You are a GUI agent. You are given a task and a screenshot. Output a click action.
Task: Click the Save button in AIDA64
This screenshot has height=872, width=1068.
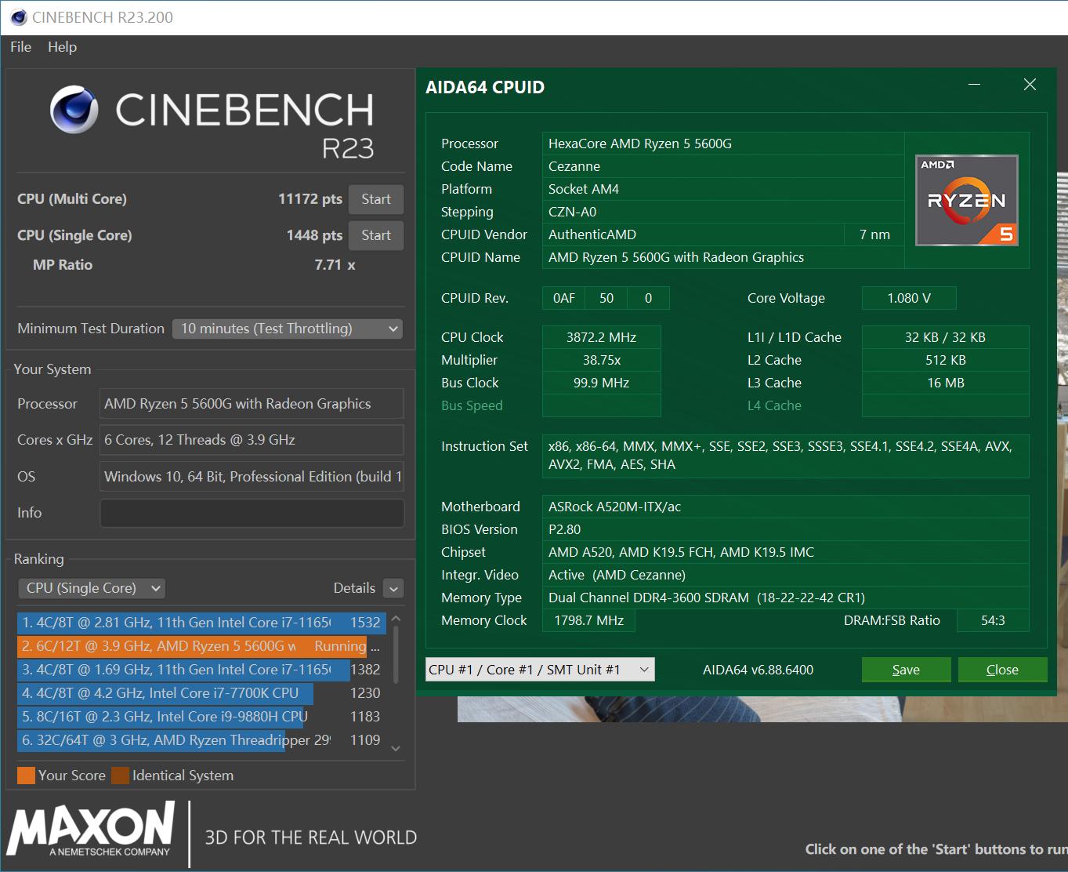click(906, 670)
